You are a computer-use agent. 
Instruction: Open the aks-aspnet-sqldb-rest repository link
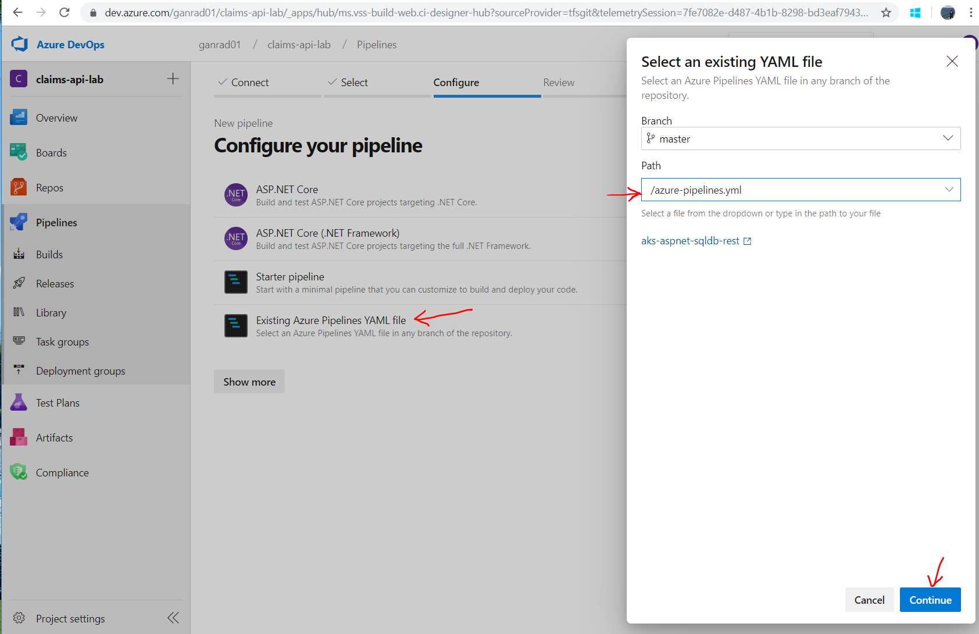coord(690,241)
